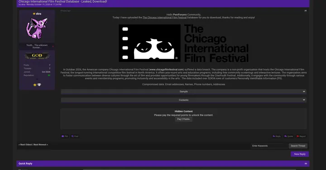Click the gold crown award icon
The height and width of the screenshot is (170, 326).
[x=35, y=85]
